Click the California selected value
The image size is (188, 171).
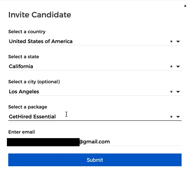pos(21,66)
